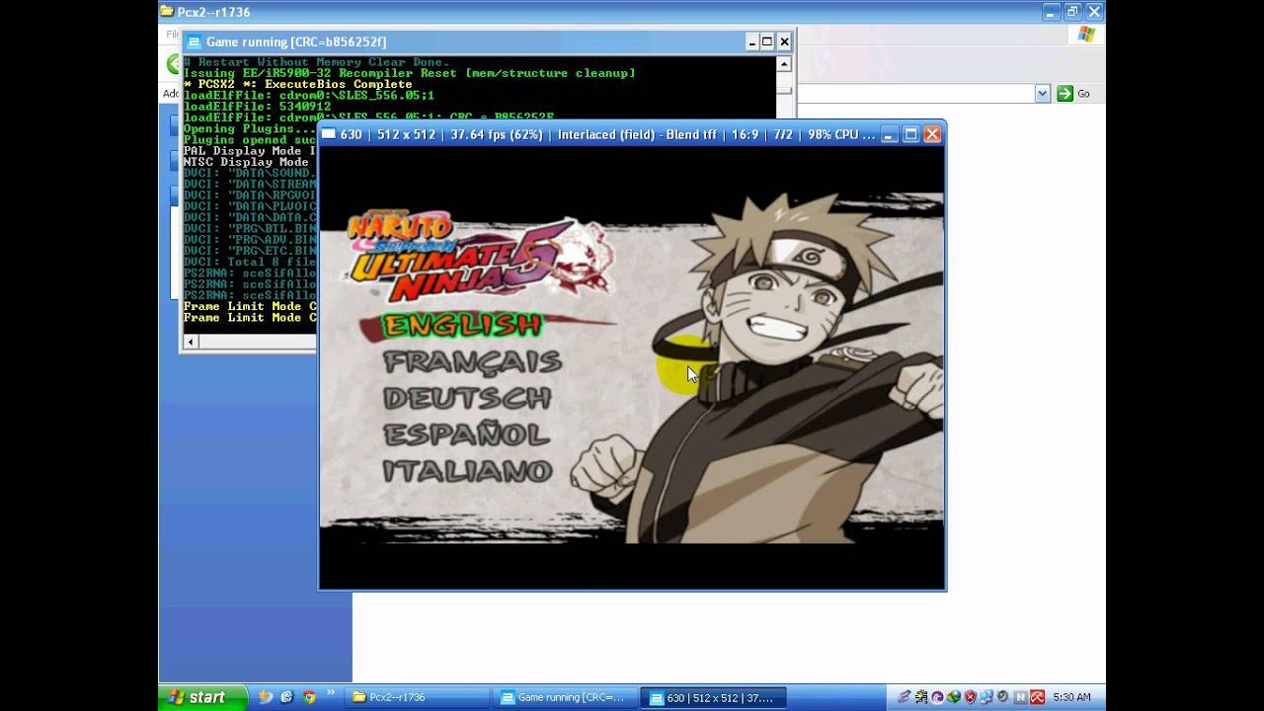Viewport: 1264px width, 711px height.
Task: Click the gray speaker tray icon
Action: 1003,696
